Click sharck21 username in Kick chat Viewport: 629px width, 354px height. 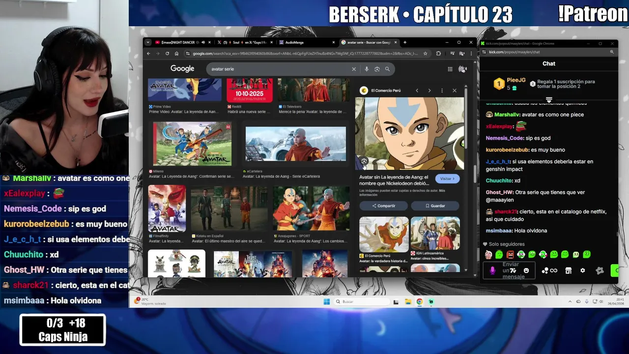point(505,211)
